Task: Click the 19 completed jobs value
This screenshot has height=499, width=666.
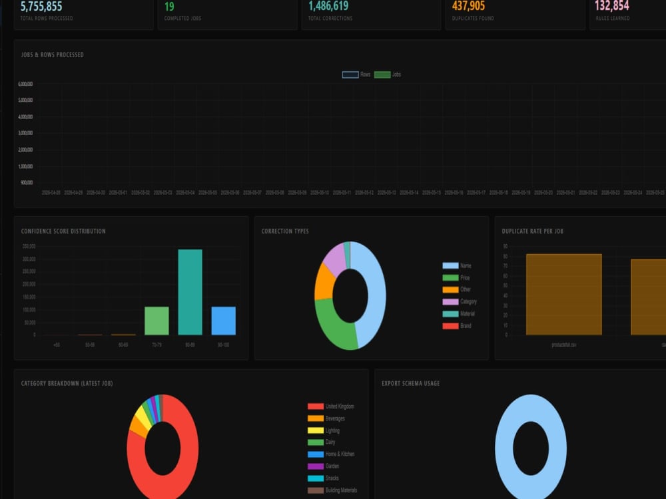Action: (169, 7)
